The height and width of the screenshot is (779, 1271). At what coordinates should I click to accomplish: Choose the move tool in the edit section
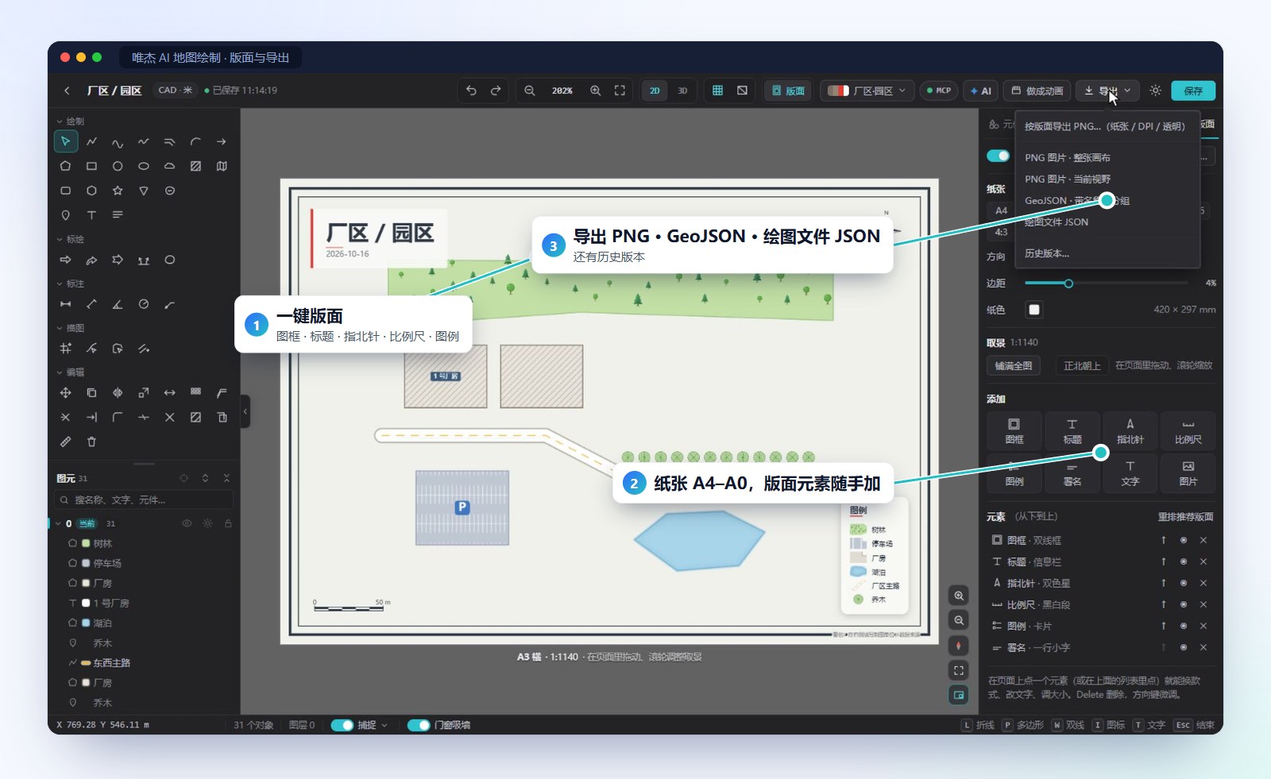(x=66, y=393)
